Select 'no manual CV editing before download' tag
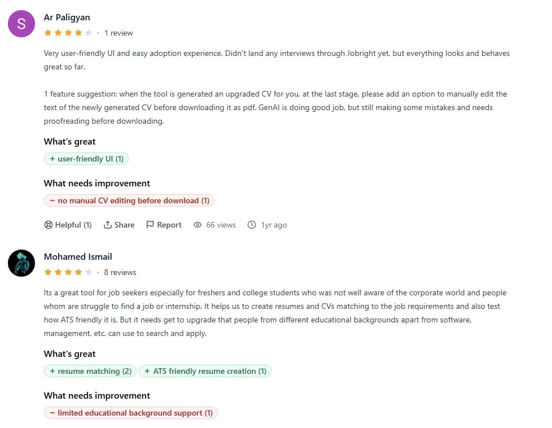Image resolution: width=552 pixels, height=428 pixels. click(x=129, y=200)
